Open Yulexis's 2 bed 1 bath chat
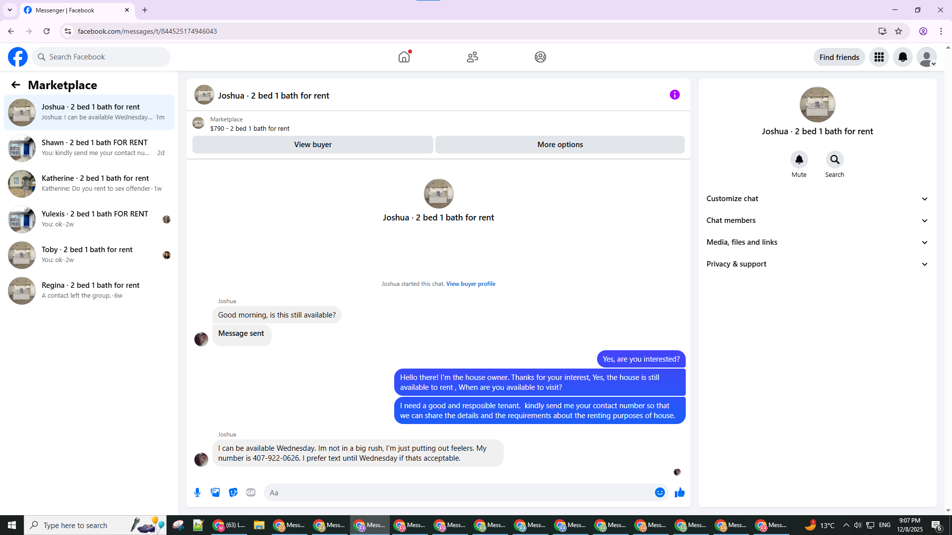952x535 pixels. 89,219
